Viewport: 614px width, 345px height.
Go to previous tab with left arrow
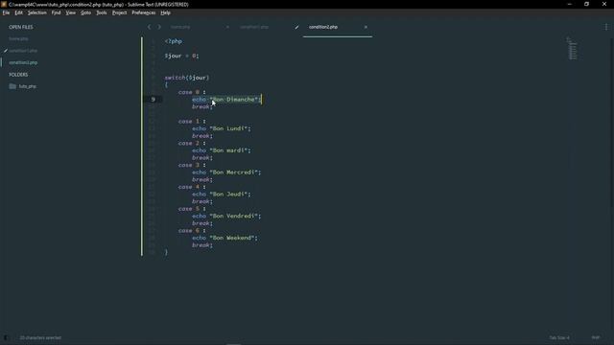[150, 27]
